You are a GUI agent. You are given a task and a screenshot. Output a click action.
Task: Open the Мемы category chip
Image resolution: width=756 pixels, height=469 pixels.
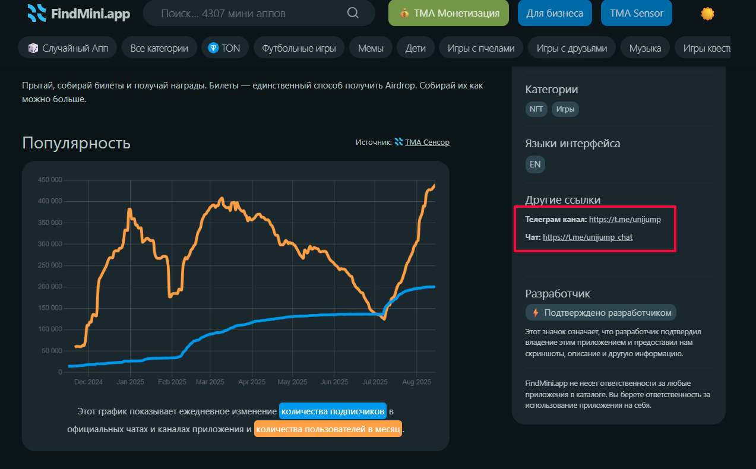click(x=371, y=48)
